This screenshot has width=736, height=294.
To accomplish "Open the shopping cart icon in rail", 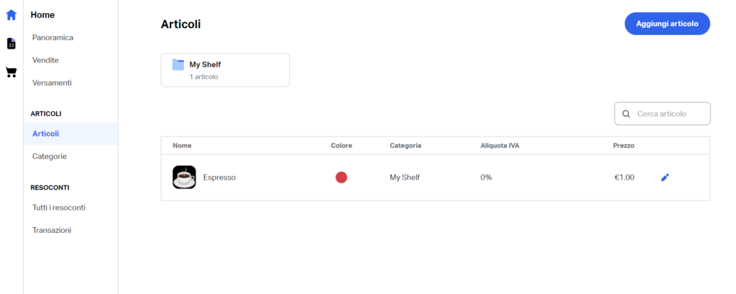I will coord(11,73).
